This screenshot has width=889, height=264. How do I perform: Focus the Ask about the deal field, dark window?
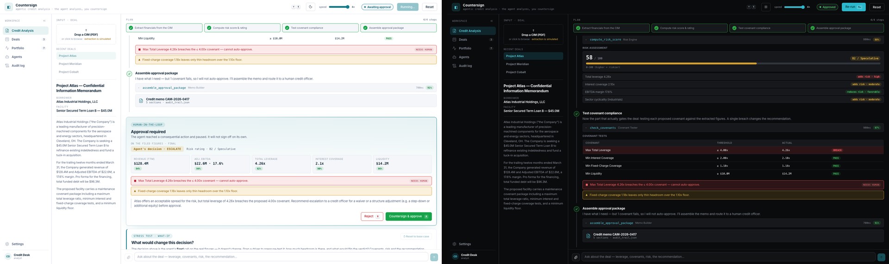pyautogui.click(x=728, y=257)
